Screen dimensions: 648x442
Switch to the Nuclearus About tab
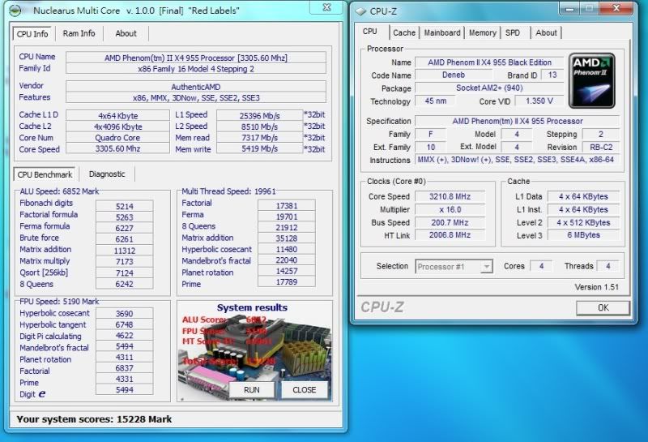[126, 33]
